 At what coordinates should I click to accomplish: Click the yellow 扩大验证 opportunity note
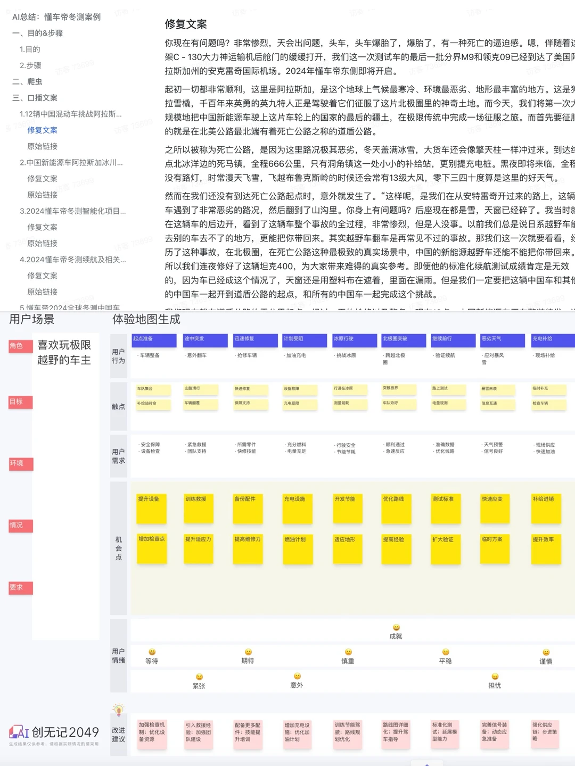(446, 549)
